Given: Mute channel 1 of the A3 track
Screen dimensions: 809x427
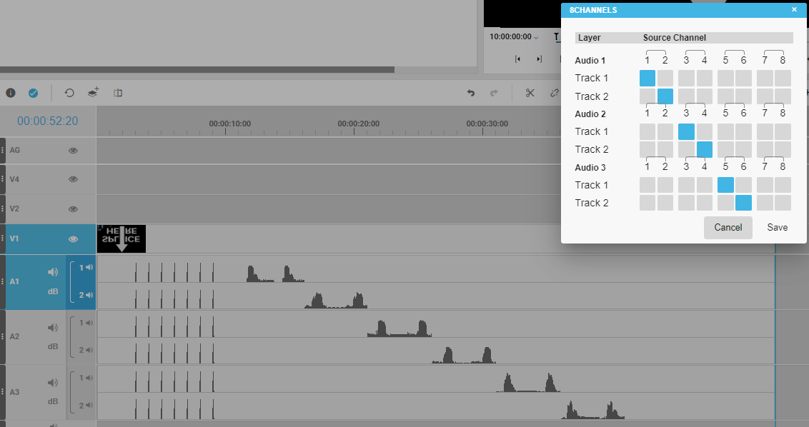Looking at the screenshot, I should click(89, 378).
